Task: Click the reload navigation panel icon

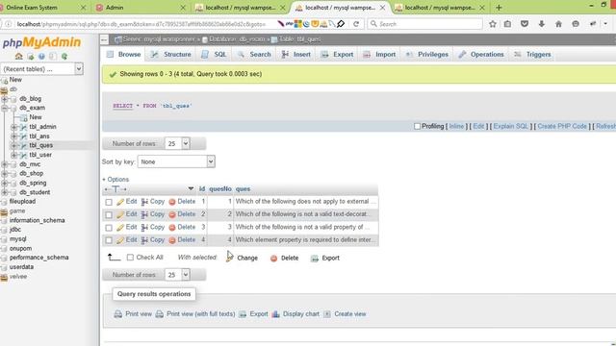Action: 64,57
